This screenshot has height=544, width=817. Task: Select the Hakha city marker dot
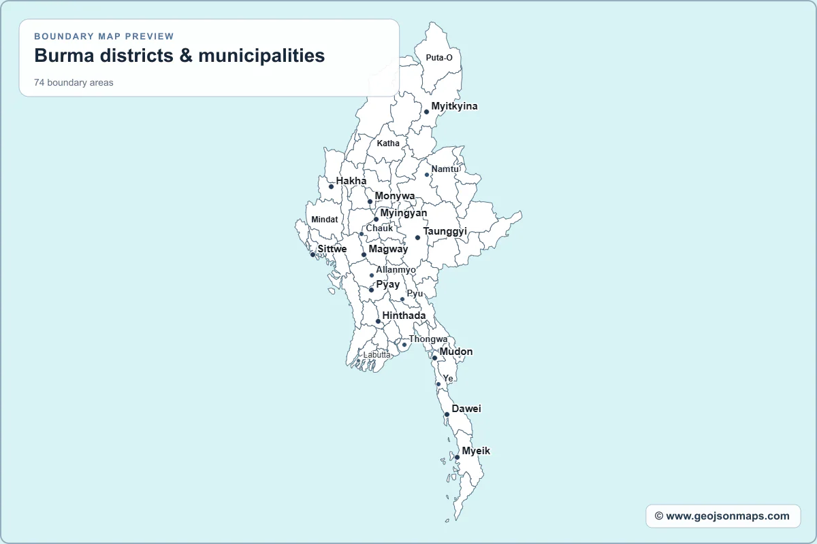[x=331, y=186]
